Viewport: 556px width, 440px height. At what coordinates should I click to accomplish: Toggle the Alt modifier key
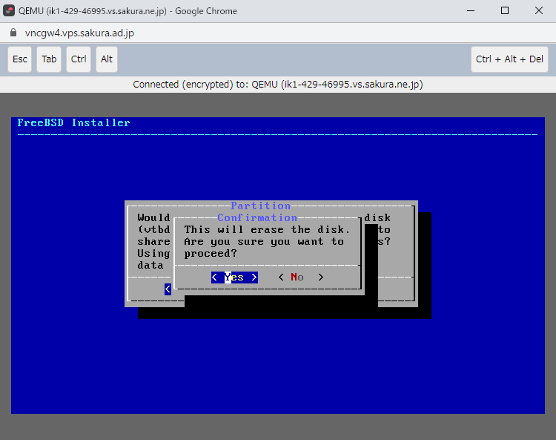pos(107,59)
